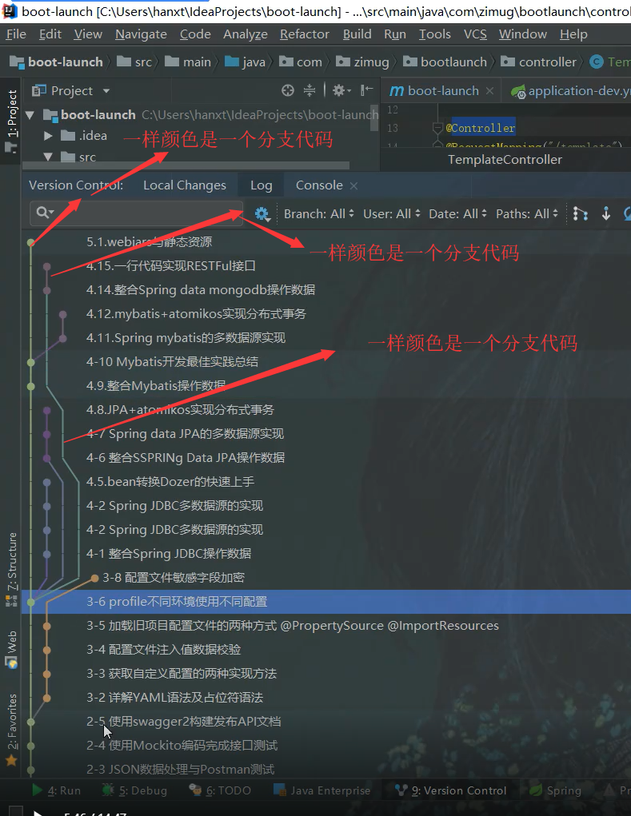Click the bootlaunch folder breadcrumb
This screenshot has height=816, width=631.
(x=445, y=62)
